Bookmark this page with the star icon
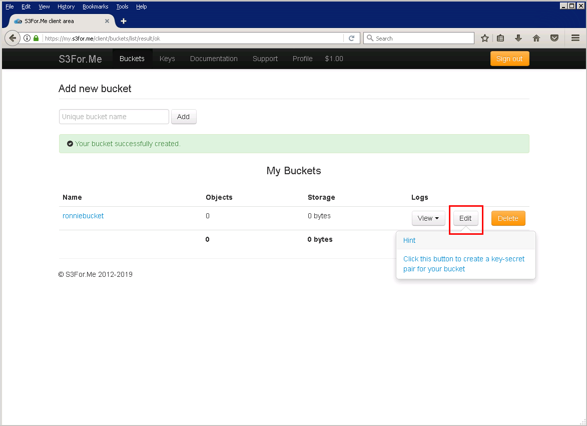This screenshot has width=587, height=426. pos(485,38)
